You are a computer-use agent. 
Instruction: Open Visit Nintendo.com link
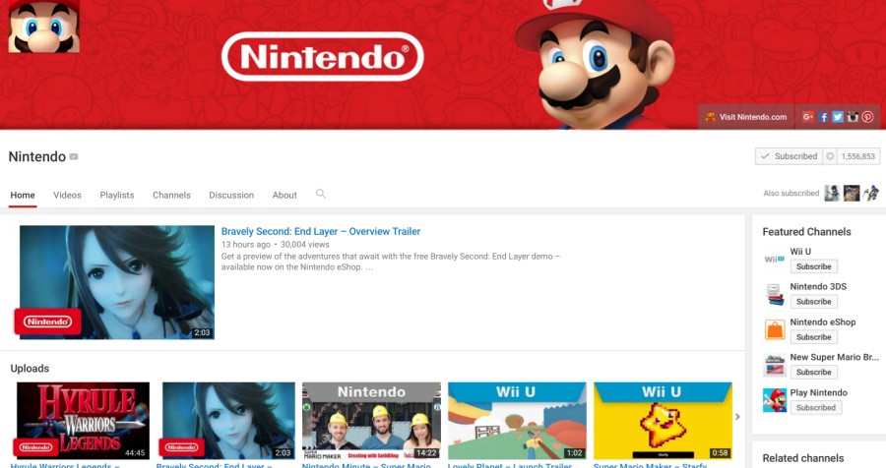pos(746,117)
